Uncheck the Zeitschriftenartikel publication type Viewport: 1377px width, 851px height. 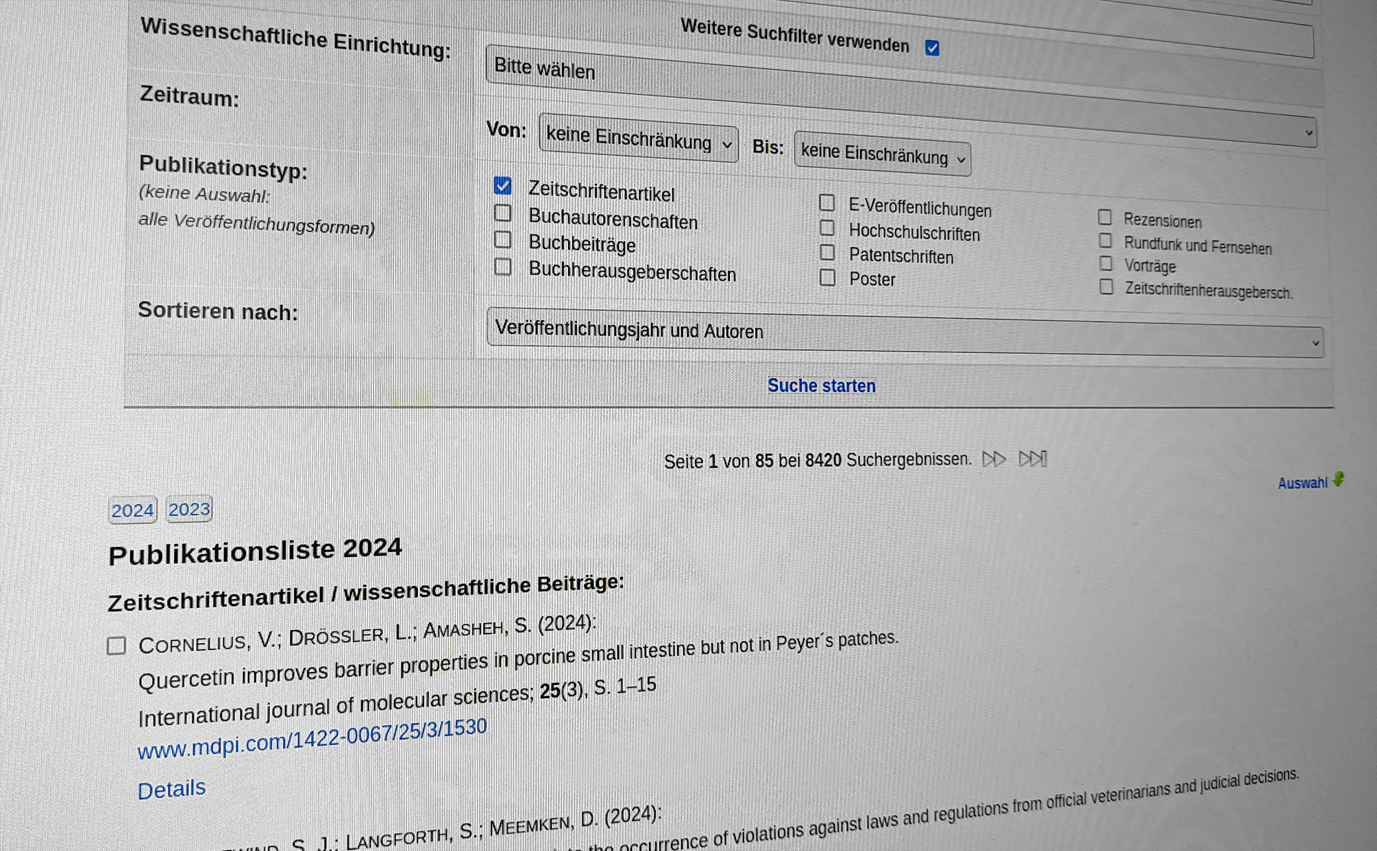click(x=503, y=186)
